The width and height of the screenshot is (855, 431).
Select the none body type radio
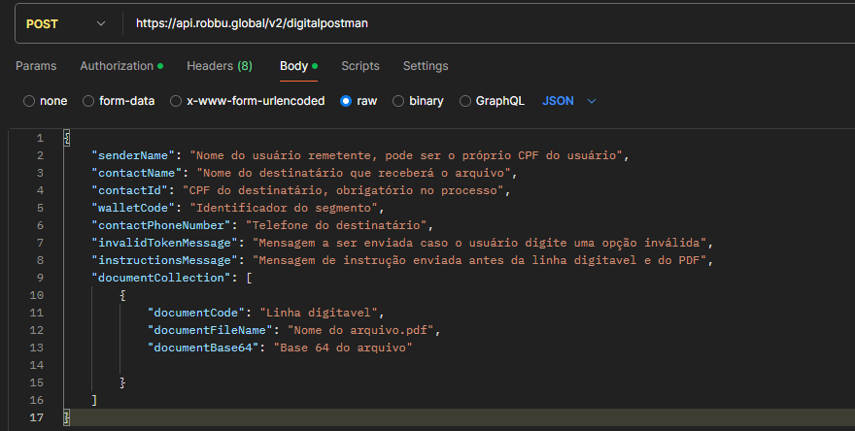pyautogui.click(x=29, y=101)
